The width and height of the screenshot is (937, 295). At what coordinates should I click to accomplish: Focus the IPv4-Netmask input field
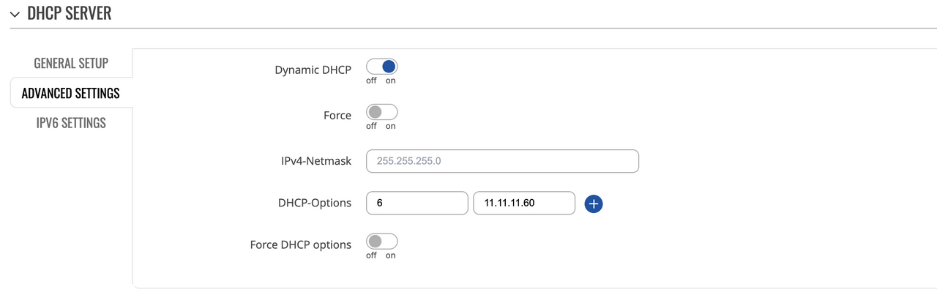502,161
